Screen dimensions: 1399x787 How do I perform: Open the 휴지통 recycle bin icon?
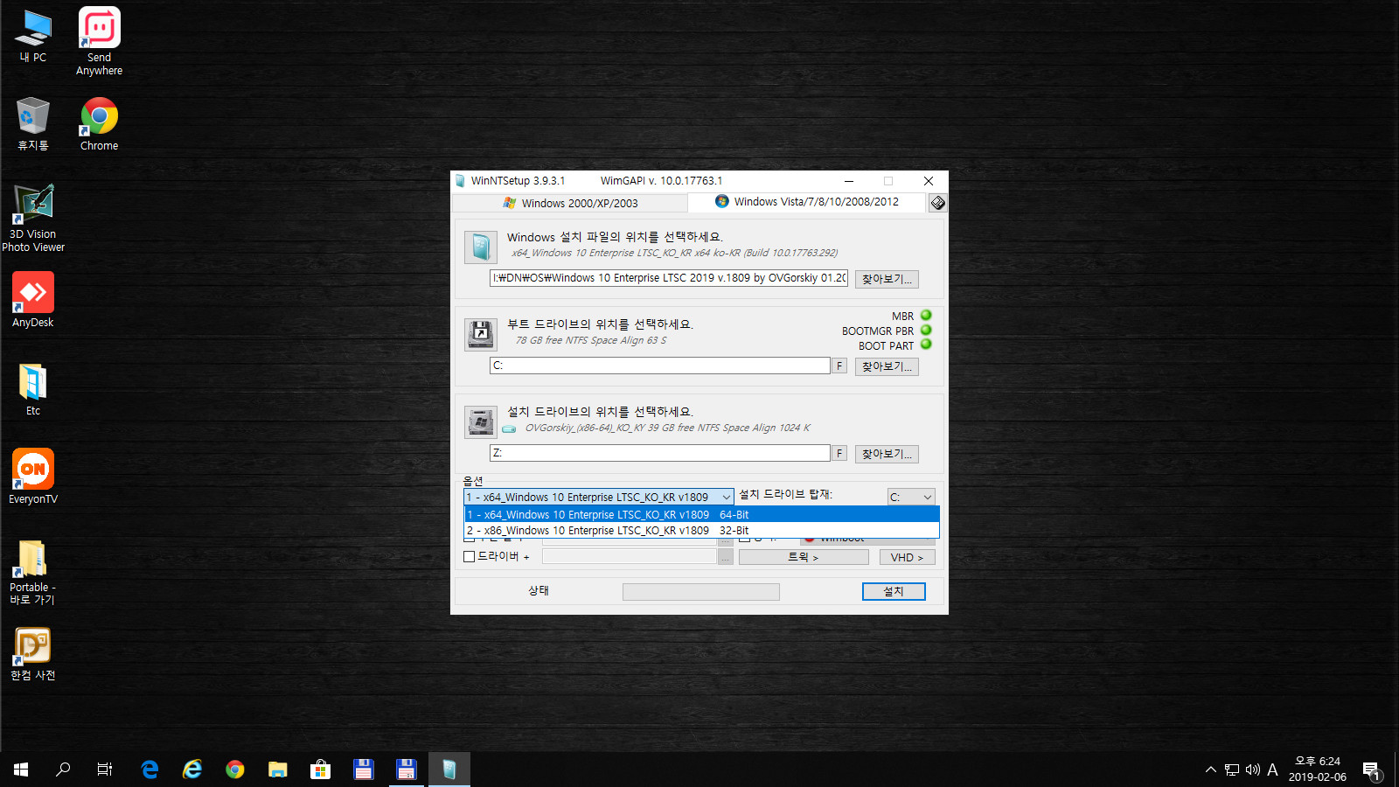pyautogui.click(x=33, y=123)
